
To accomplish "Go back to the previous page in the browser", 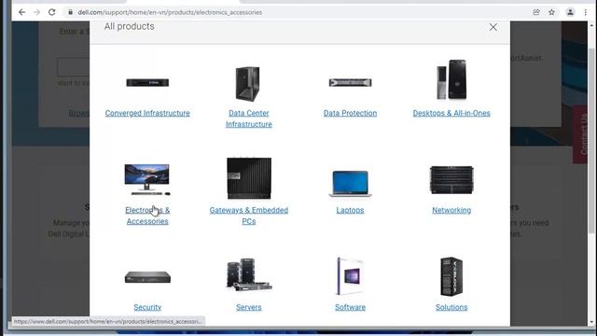I will [21, 12].
